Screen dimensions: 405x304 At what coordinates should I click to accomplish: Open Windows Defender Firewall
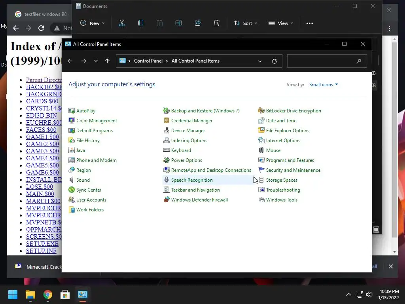[x=195, y=200]
